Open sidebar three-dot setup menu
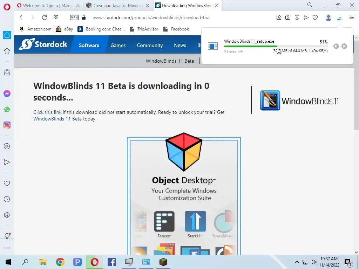359x269 pixels. point(7,248)
